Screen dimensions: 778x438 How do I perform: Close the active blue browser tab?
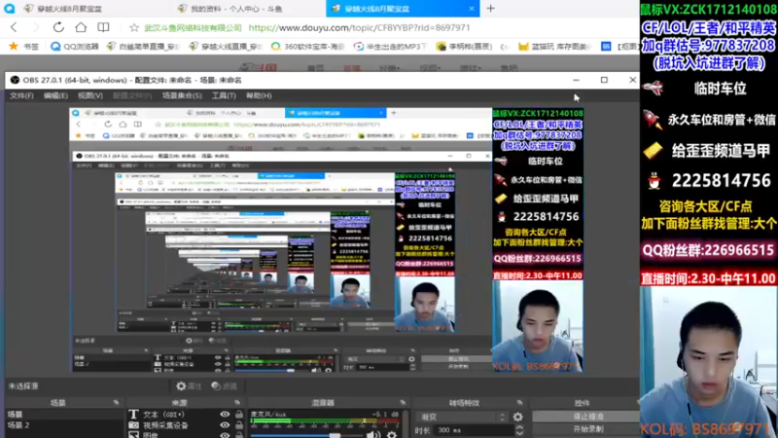[x=472, y=9]
